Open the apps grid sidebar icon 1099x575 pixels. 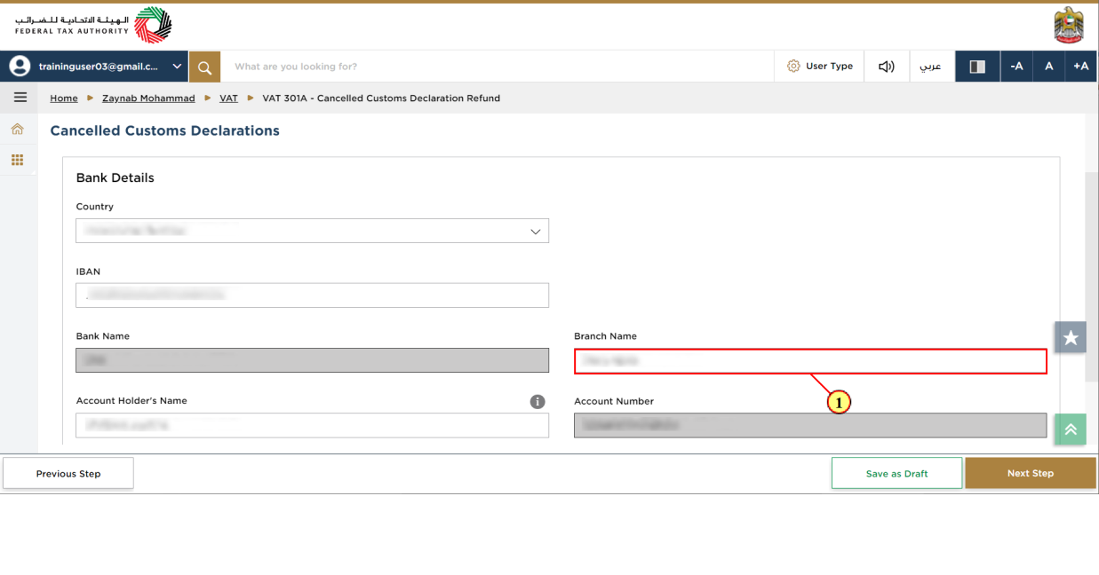(x=17, y=160)
